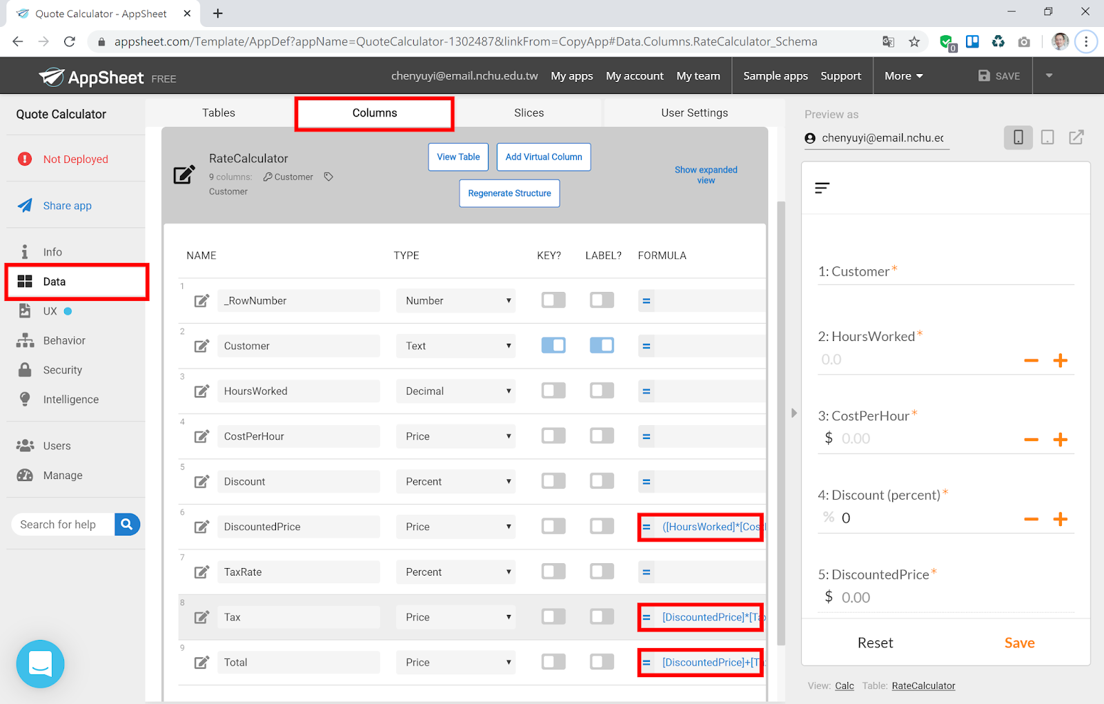1104x704 pixels.
Task: Click the help search magnifier button
Action: 127,525
